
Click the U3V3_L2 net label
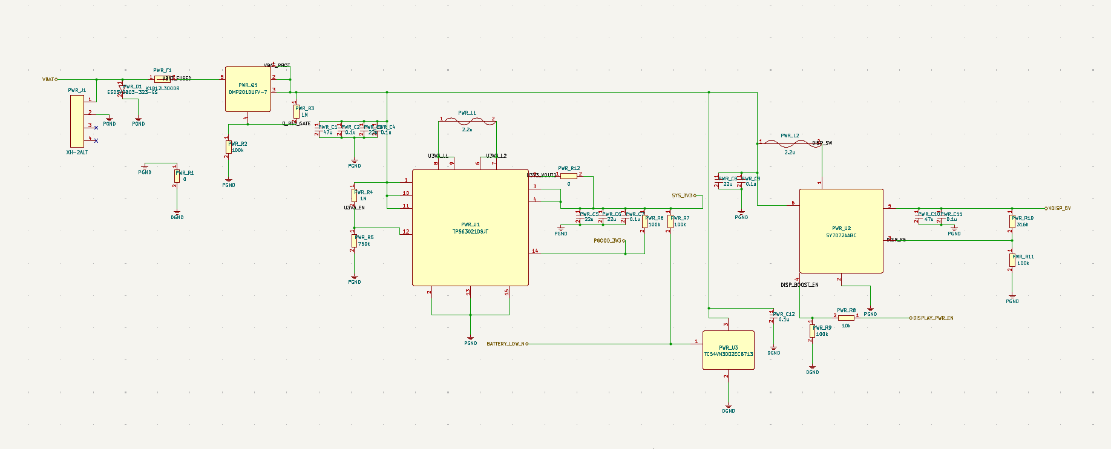(496, 156)
